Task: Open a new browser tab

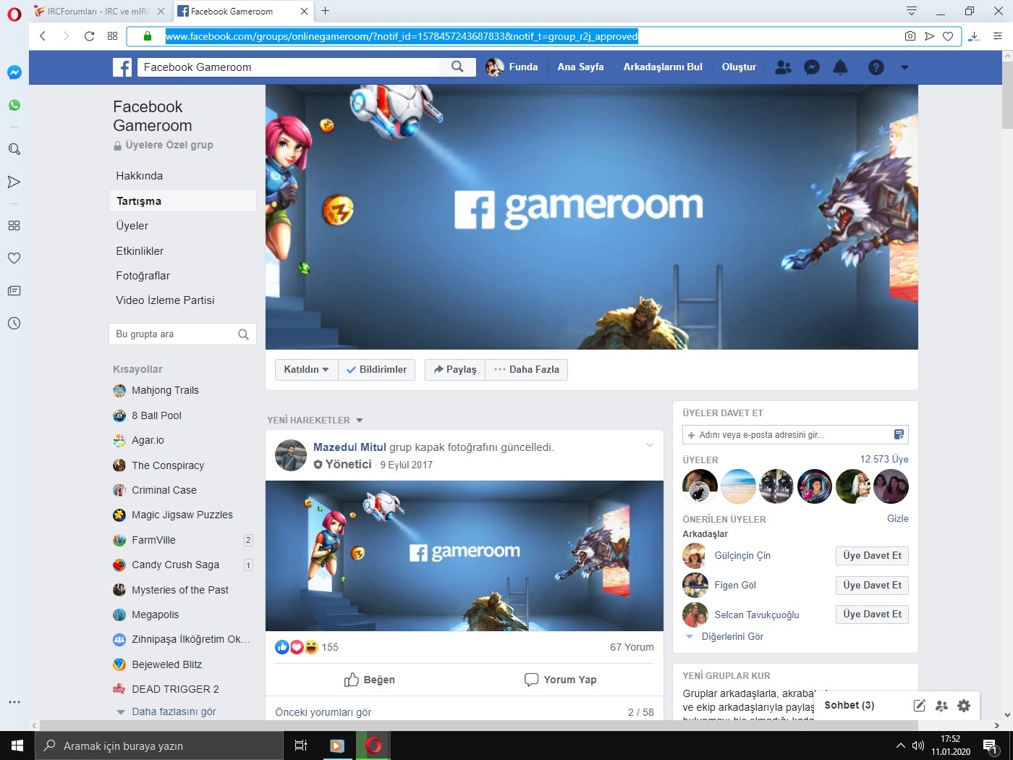Action: (326, 11)
